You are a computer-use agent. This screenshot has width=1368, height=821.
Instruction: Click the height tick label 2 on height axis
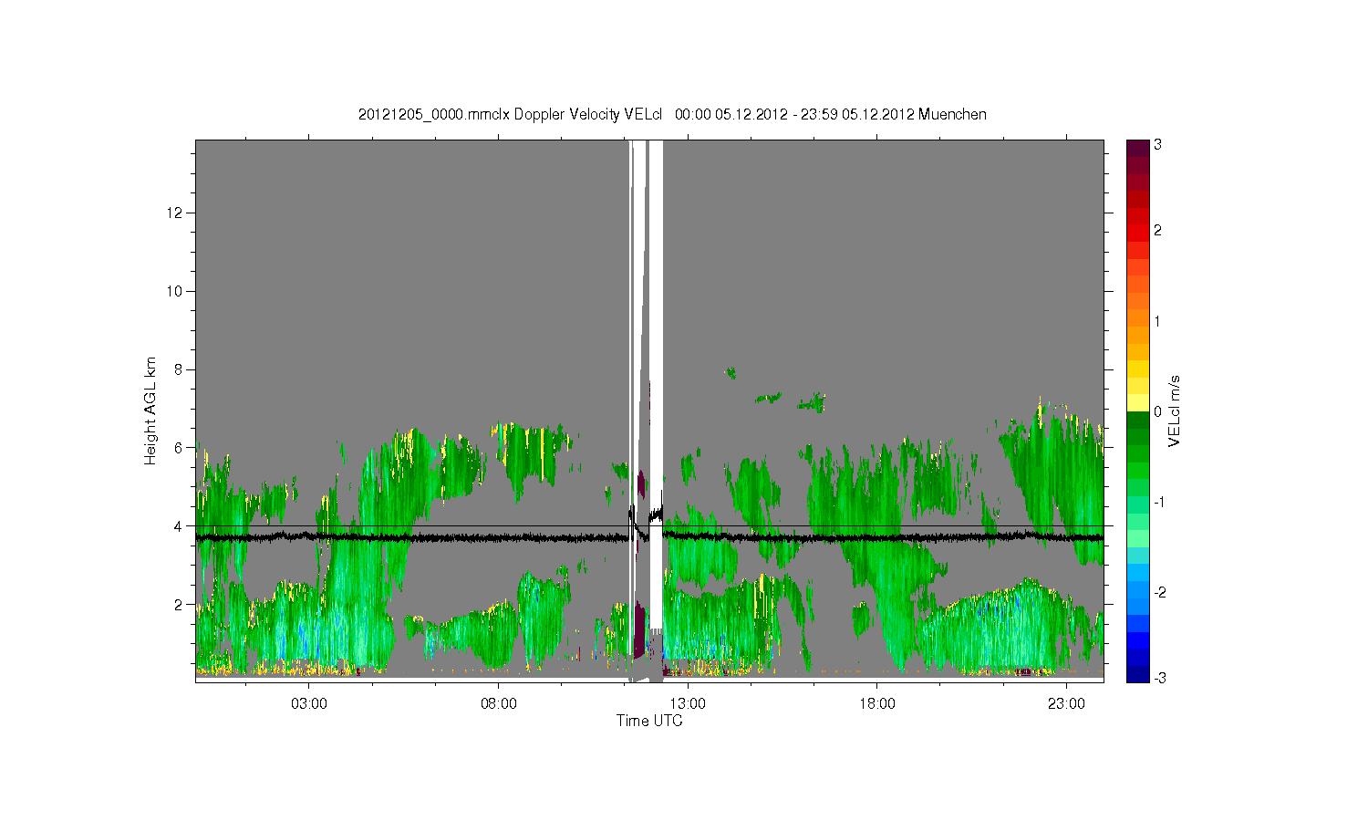click(180, 604)
